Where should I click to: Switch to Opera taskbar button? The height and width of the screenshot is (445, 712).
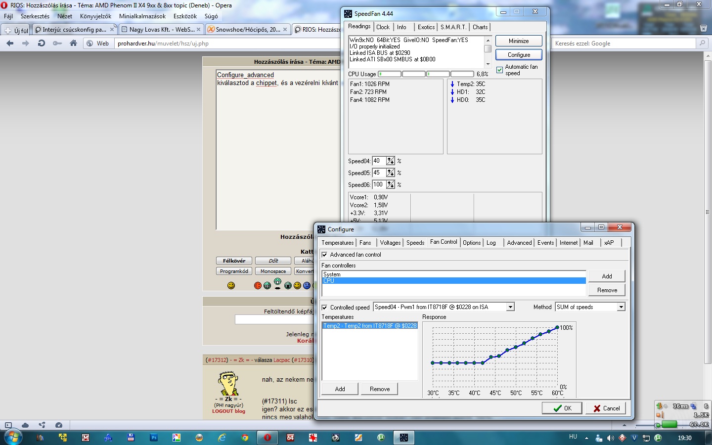(x=267, y=438)
